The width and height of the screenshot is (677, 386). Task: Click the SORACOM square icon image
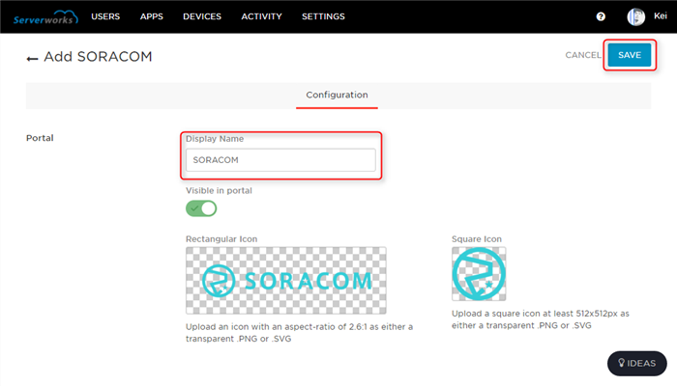pos(479,274)
